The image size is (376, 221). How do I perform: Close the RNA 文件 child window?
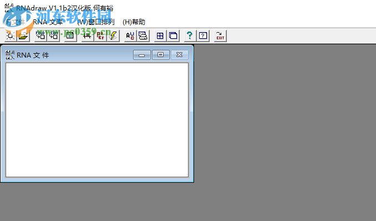click(179, 55)
